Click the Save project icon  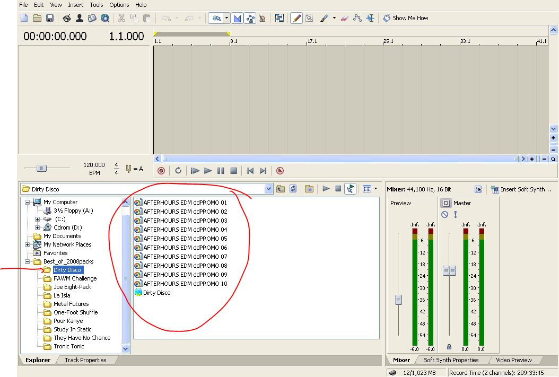tap(50, 18)
